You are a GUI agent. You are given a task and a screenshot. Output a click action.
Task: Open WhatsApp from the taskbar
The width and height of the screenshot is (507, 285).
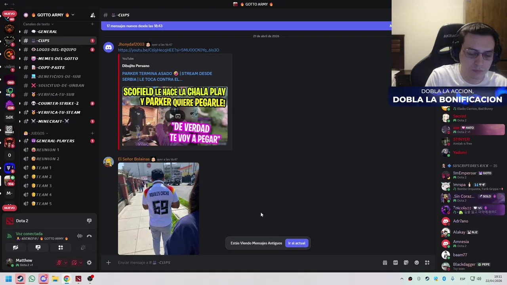[x=32, y=279]
